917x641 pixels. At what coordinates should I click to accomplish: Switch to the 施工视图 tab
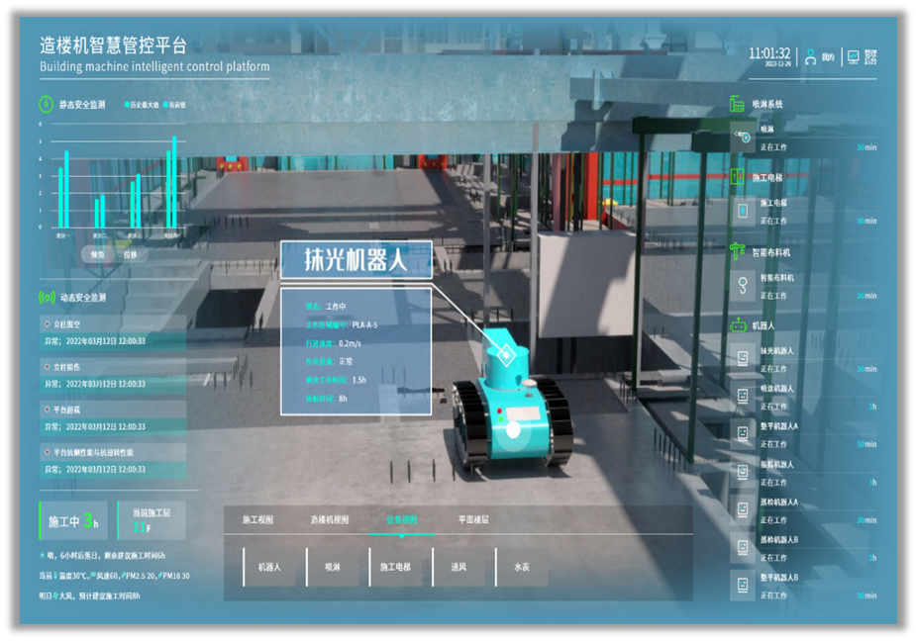click(257, 519)
